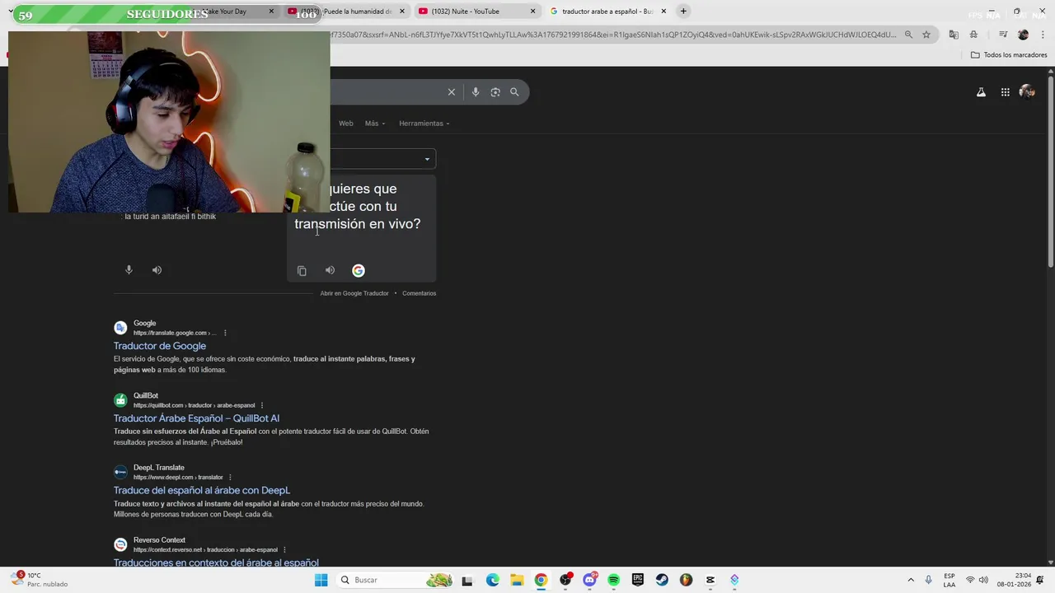Viewport: 1055px width, 593px height.
Task: Click ESP LAA language indicator
Action: (x=949, y=580)
